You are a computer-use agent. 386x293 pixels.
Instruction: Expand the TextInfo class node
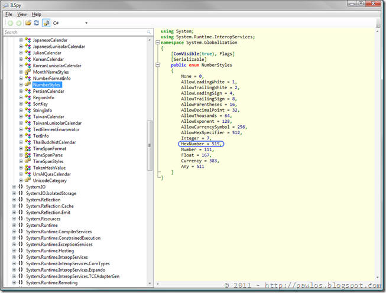[x=21, y=136]
